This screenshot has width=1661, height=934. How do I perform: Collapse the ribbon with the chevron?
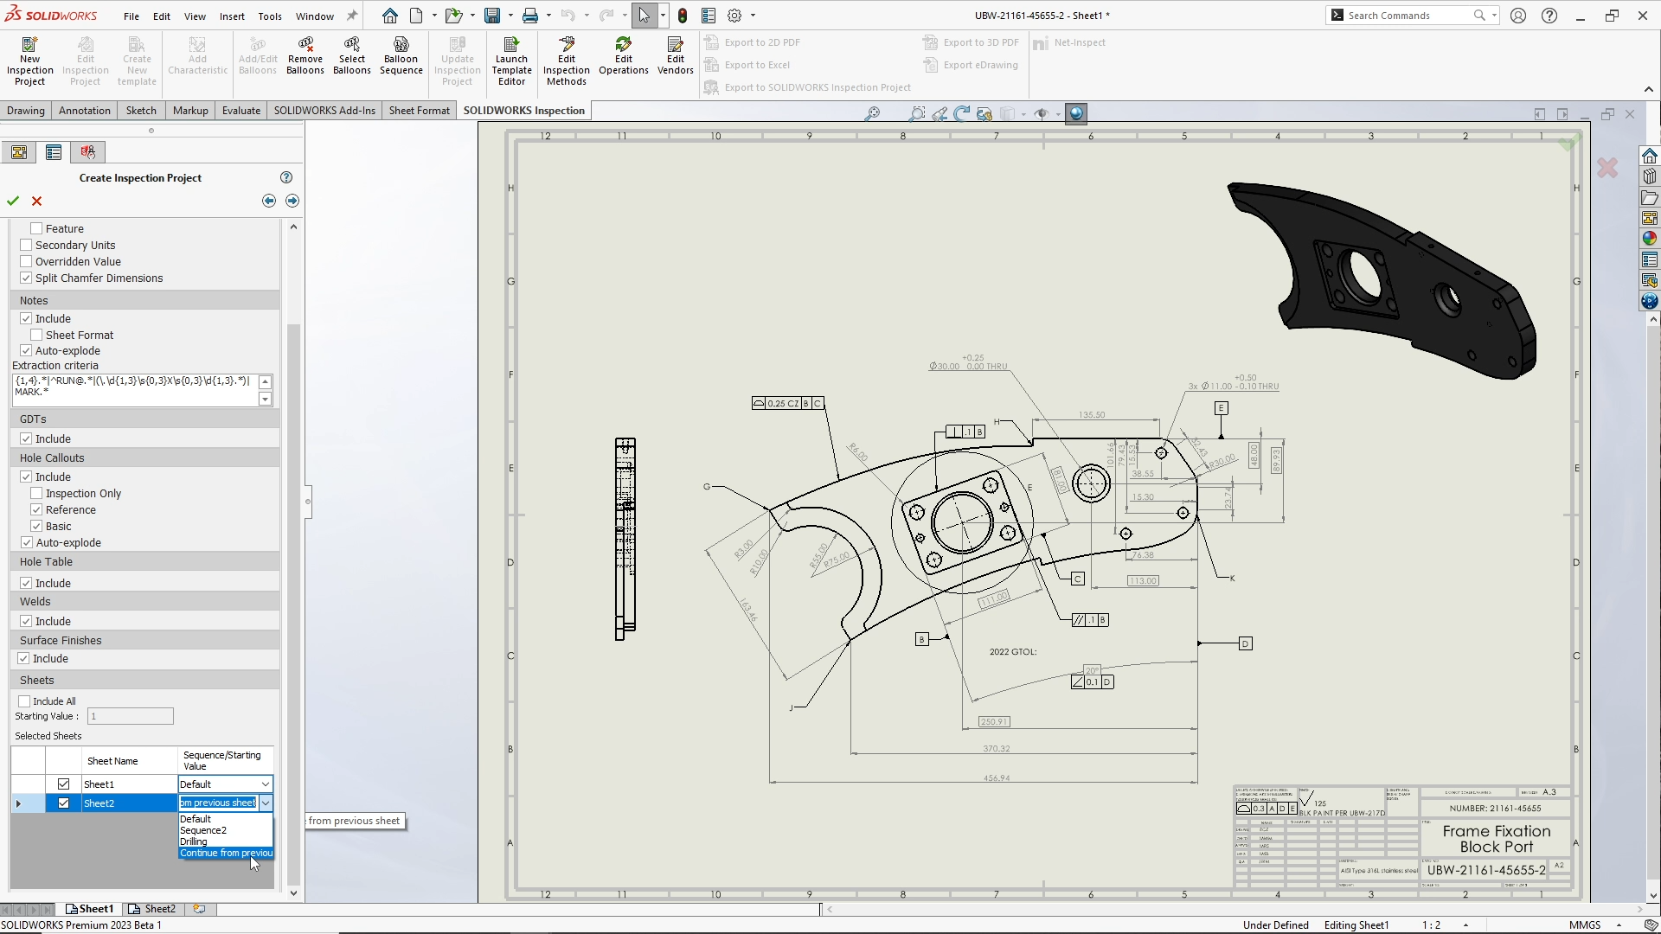pyautogui.click(x=1648, y=89)
